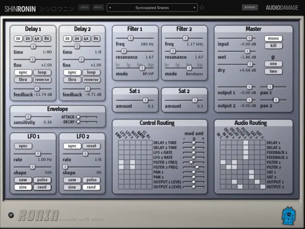Enable Delay 1 reverse
The width and height of the screenshot is (305, 229).
[x=42, y=80]
